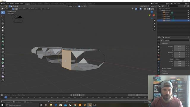The height and width of the screenshot is (107, 190).
Task: Open the Global transform orientation dropdown
Action: tap(70, 6)
